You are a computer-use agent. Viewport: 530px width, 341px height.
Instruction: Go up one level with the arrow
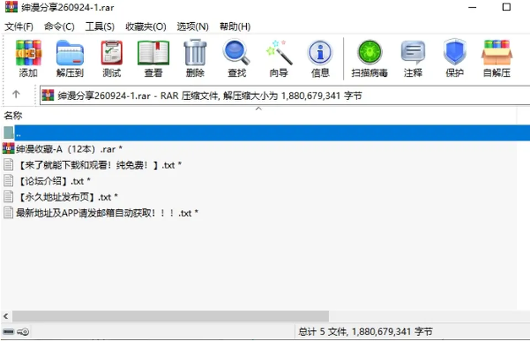(16, 95)
